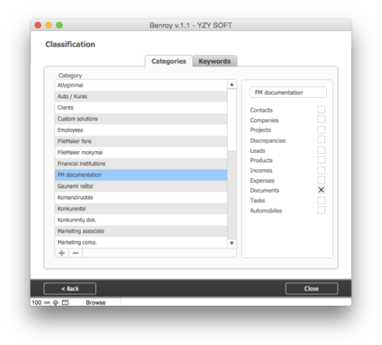The width and height of the screenshot is (382, 345).
Task: Uncheck the Documents checkbox
Action: point(321,191)
